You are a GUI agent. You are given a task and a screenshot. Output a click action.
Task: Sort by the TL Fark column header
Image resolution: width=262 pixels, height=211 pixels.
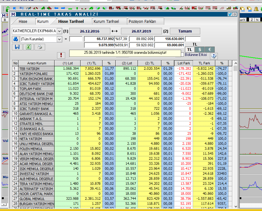coord(204,63)
